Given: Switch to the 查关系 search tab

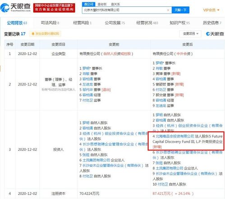Looking at the screenshot, I should pos(115,5).
